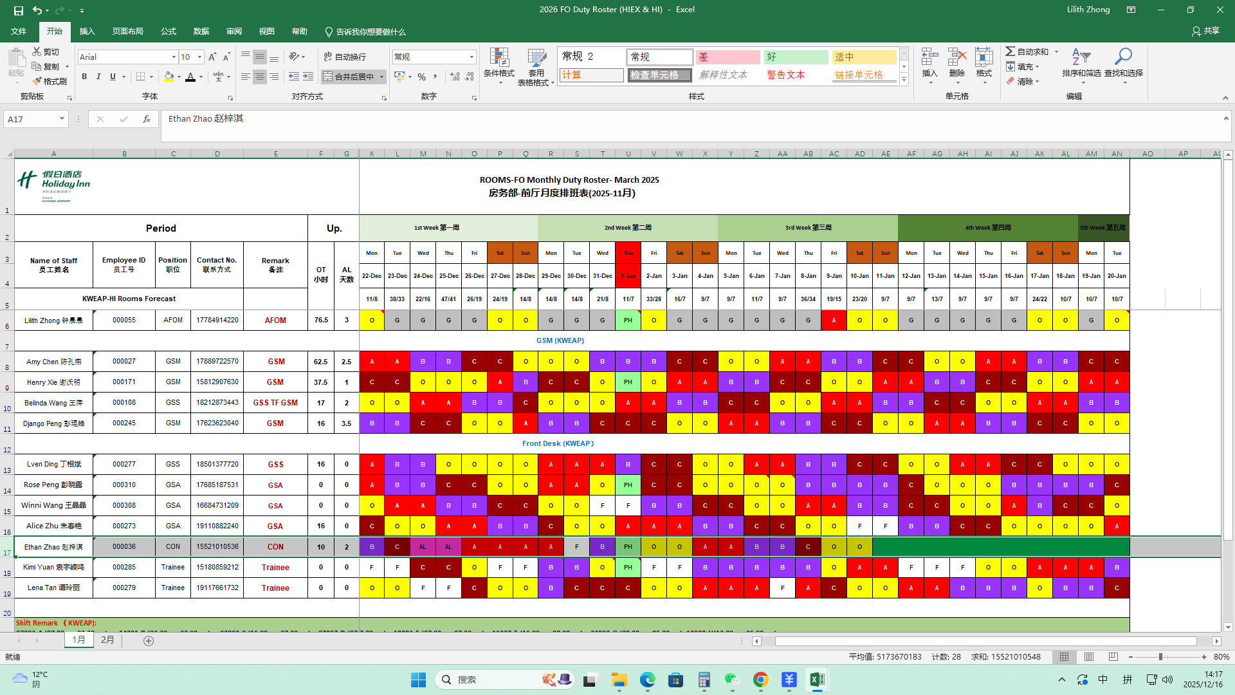
Task: Switch to the 2月 sheet tab
Action: click(x=107, y=640)
